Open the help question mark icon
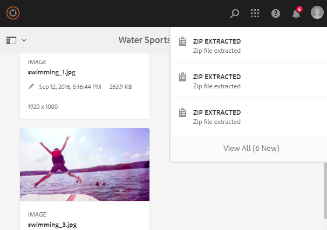 [276, 13]
